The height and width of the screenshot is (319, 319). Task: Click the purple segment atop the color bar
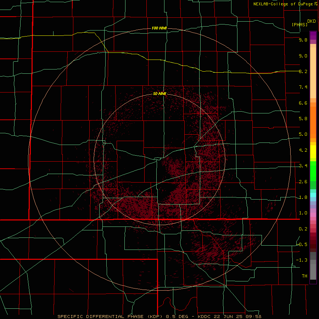click(x=313, y=35)
